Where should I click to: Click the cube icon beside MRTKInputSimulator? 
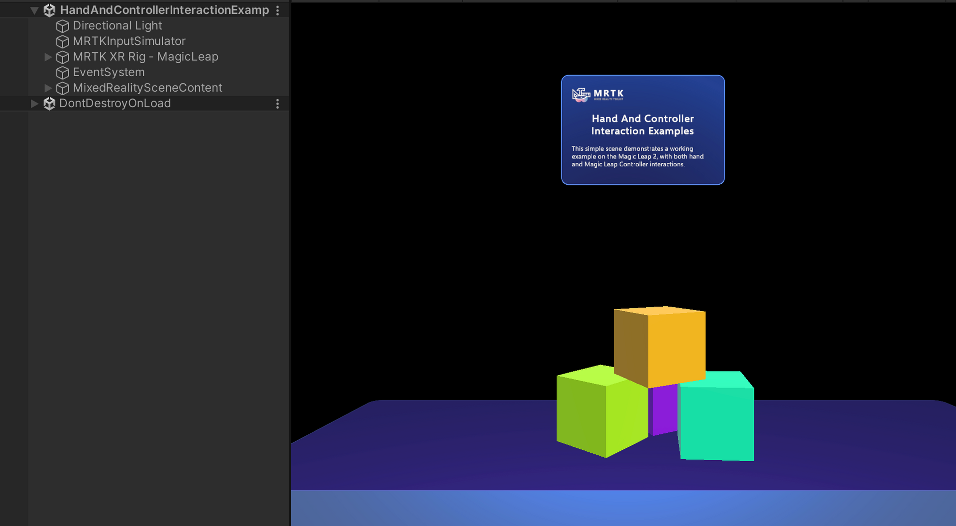point(63,41)
